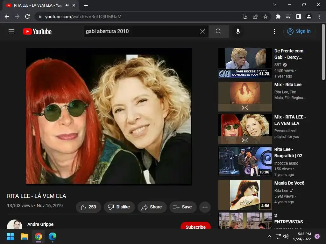This screenshot has height=244, width=326.
Task: Clear the search box with the X
Action: (203, 31)
